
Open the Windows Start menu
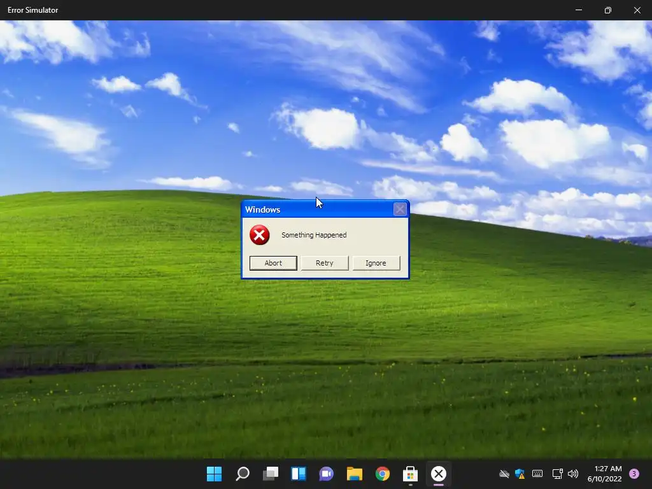coord(214,474)
